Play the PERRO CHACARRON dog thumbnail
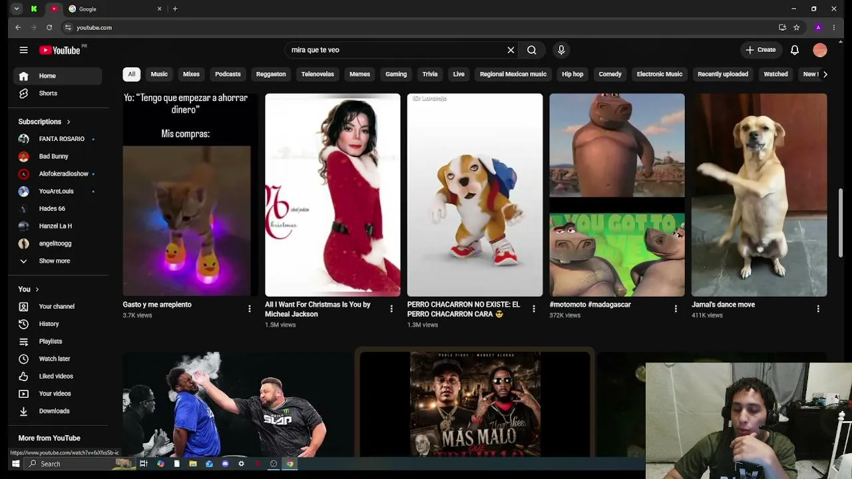Image resolution: width=852 pixels, height=479 pixels. [475, 195]
